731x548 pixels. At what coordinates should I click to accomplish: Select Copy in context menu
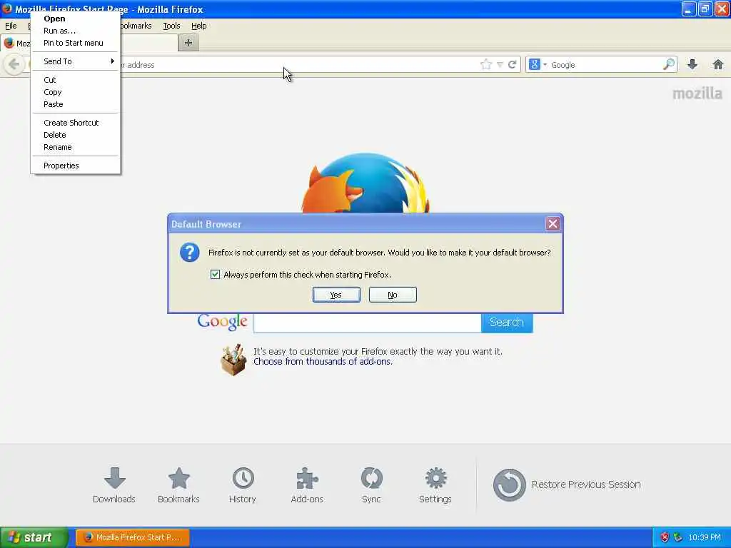click(76, 92)
